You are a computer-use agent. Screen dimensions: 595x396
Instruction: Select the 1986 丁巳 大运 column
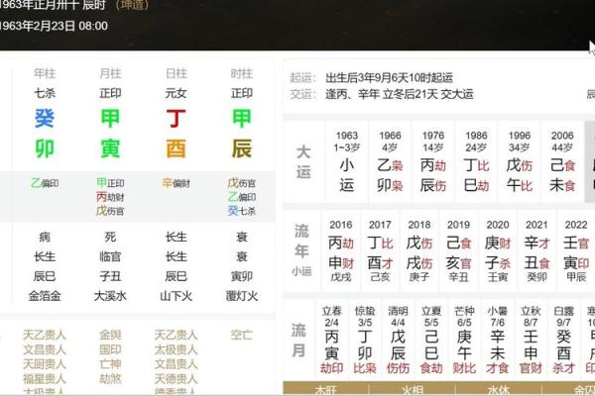476,161
